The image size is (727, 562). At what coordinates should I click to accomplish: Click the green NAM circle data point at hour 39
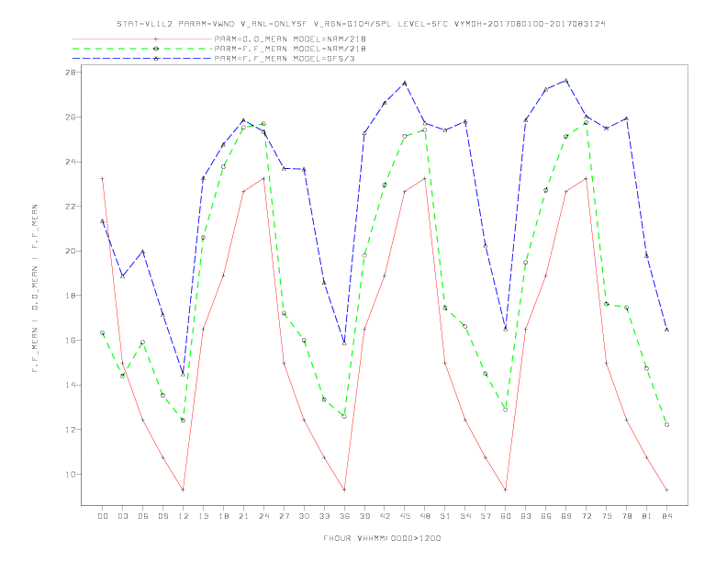pos(364,255)
